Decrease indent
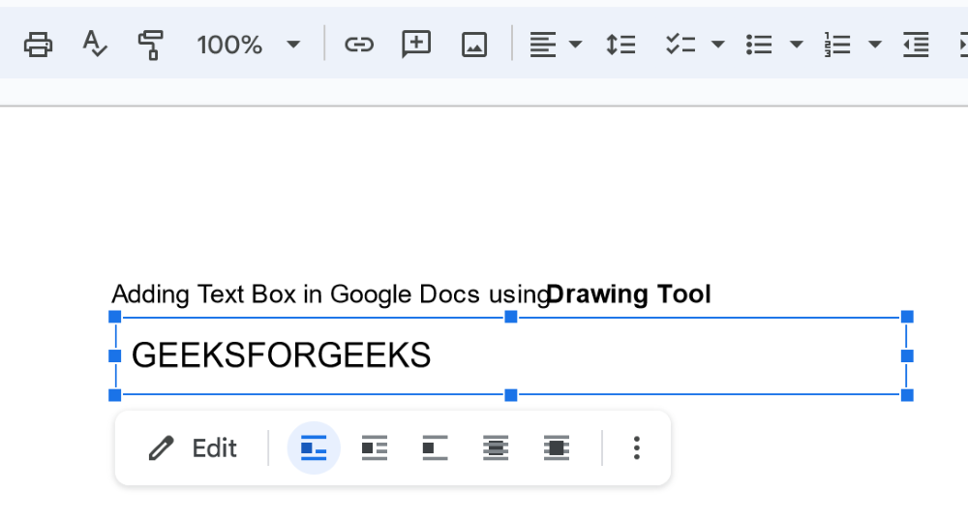968x523 pixels. 916,45
